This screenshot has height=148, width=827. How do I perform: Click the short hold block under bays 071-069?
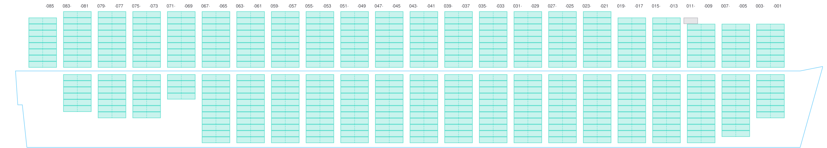[x=181, y=87]
